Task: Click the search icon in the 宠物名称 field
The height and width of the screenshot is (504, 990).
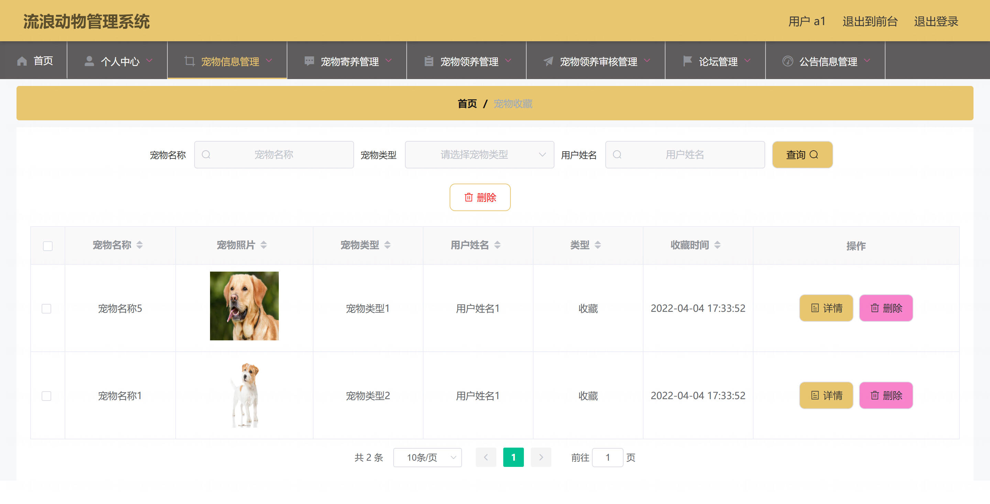Action: click(206, 155)
